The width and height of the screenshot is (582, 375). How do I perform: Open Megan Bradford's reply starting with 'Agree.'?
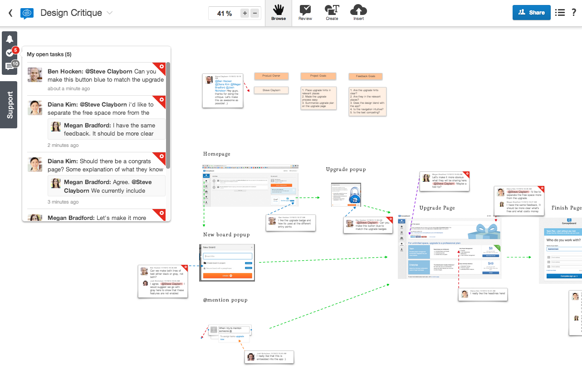click(107, 186)
